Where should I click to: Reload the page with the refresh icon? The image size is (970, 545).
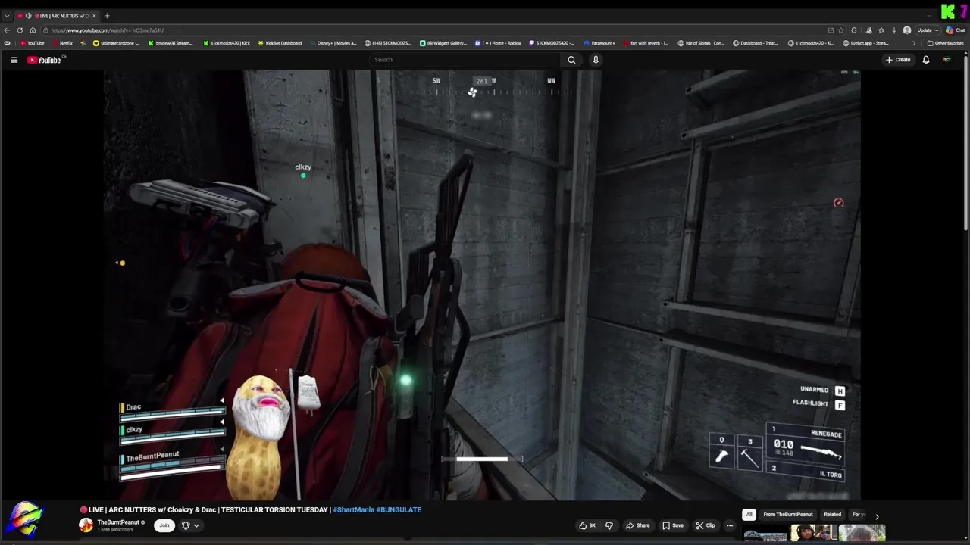(20, 30)
